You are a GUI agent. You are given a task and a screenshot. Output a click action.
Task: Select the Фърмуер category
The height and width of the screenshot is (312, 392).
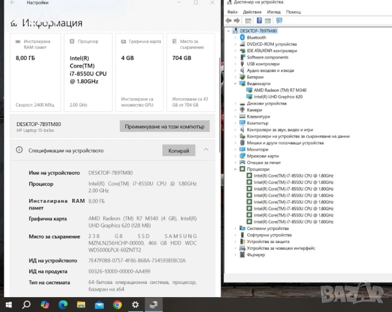(256, 255)
